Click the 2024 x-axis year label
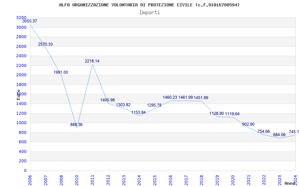This screenshot has width=299, height=187. click(295, 180)
